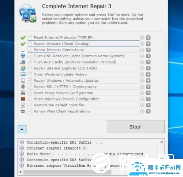Click info icon for Renew Internet Connections
The width and height of the screenshot is (183, 177).
pyautogui.click(x=142, y=50)
